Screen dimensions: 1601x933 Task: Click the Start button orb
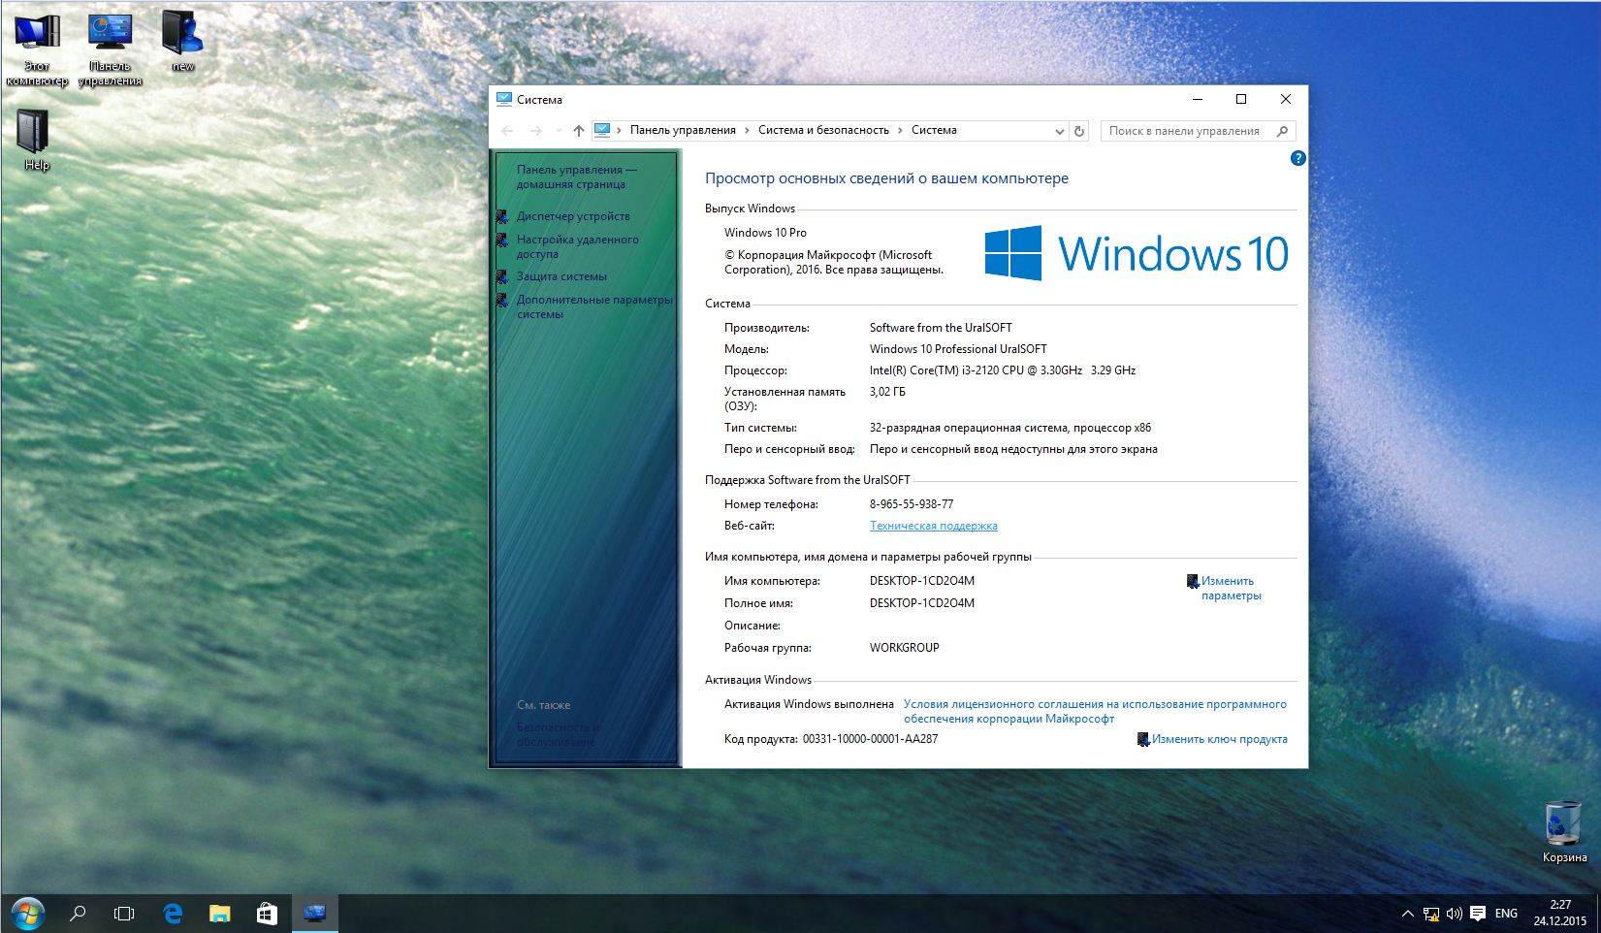coord(27,914)
